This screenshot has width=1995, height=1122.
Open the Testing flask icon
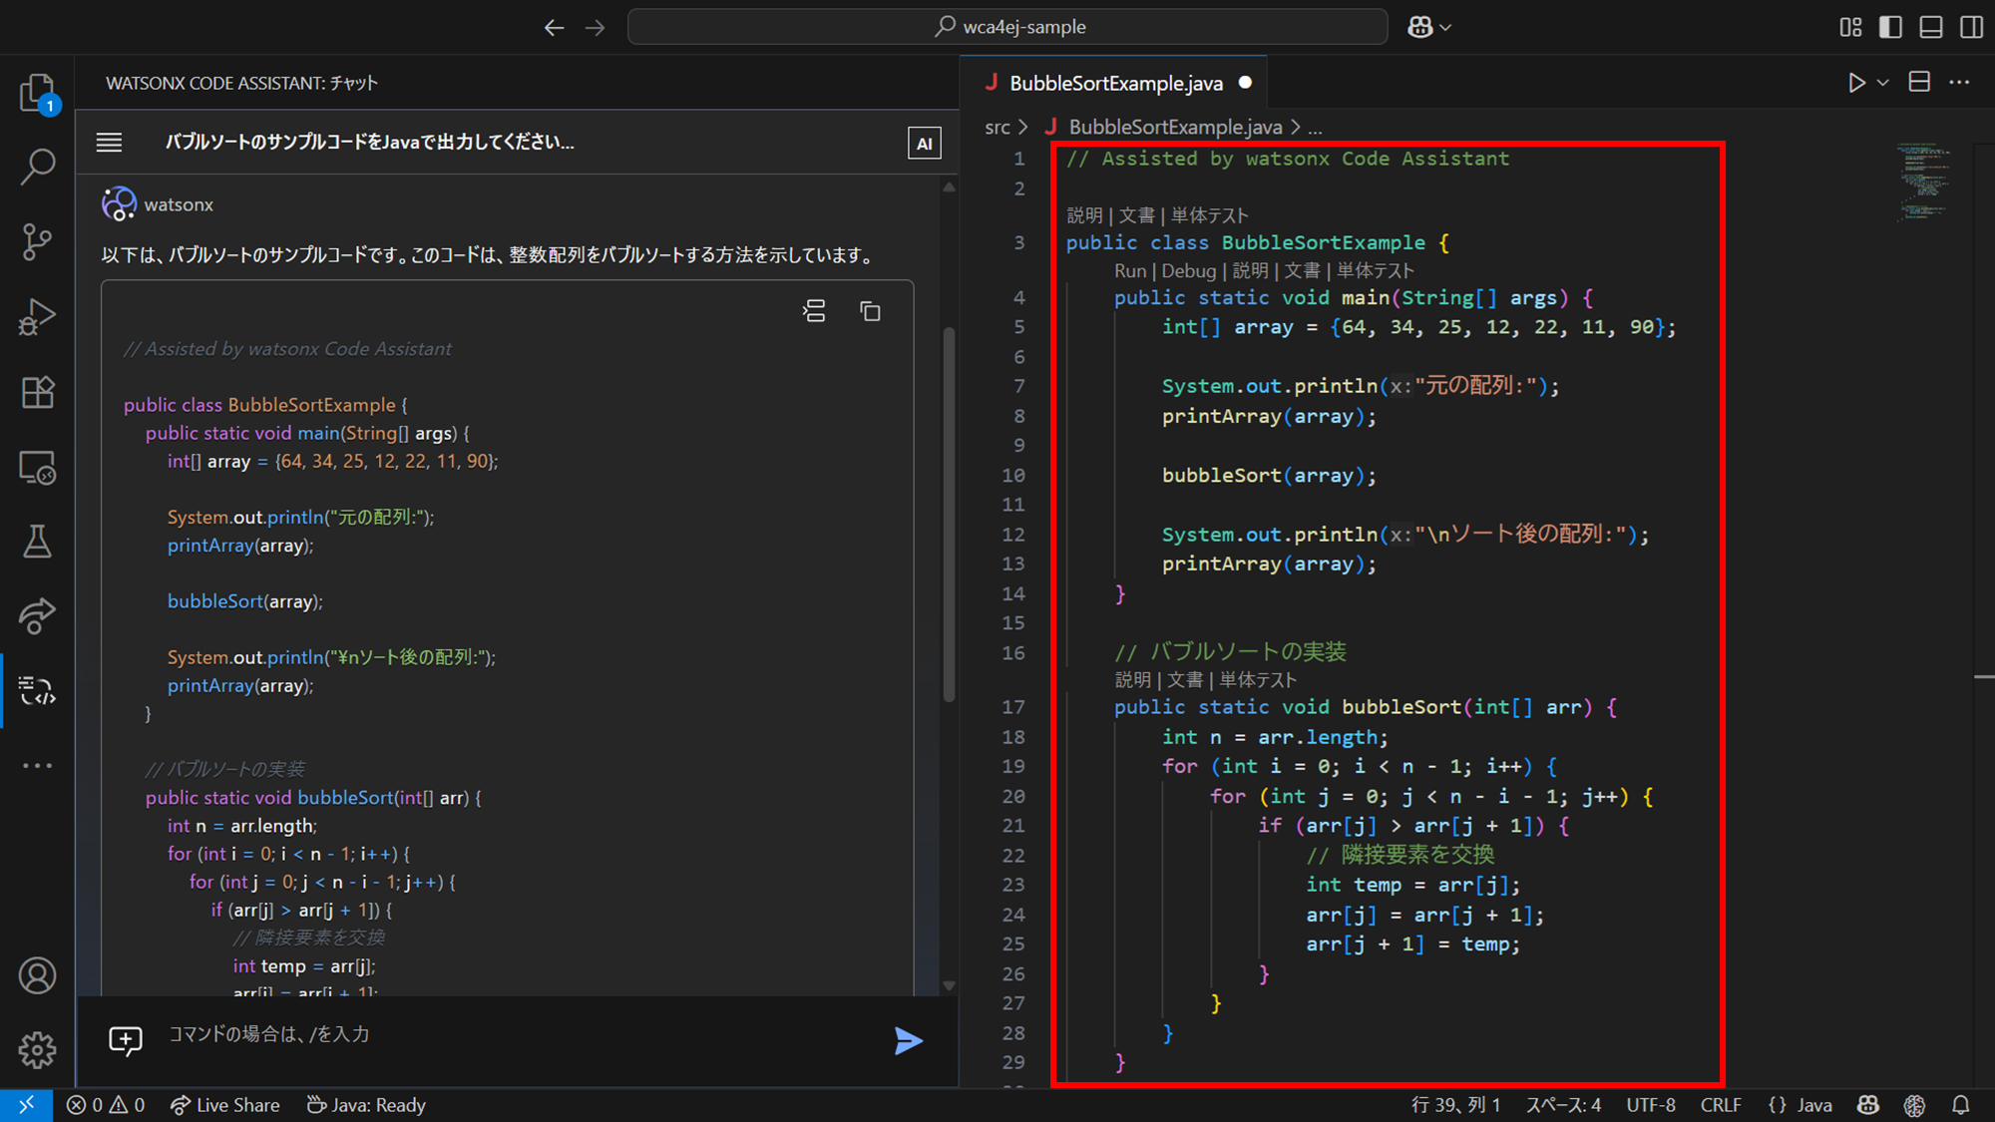(x=37, y=542)
